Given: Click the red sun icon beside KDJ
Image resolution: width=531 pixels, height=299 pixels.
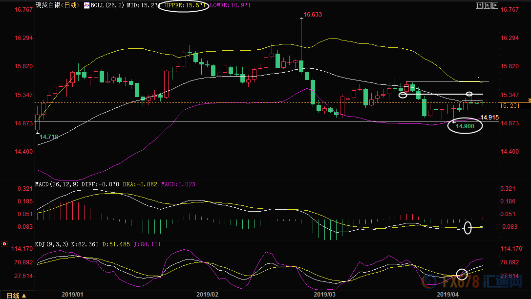Looking at the screenshot, I should [4, 243].
